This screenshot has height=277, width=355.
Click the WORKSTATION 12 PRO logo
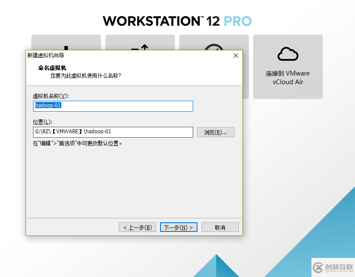(177, 21)
